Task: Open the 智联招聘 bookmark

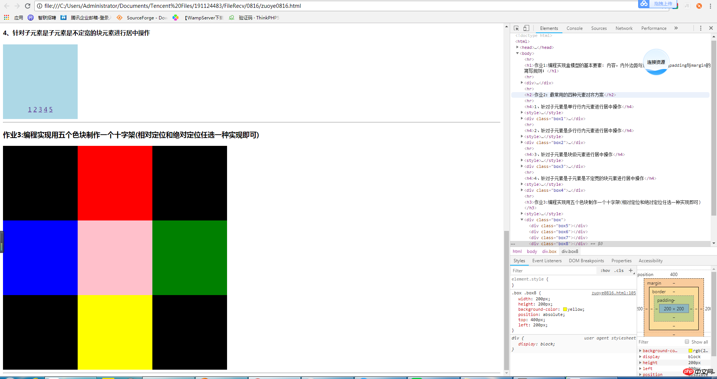Action: tap(42, 18)
